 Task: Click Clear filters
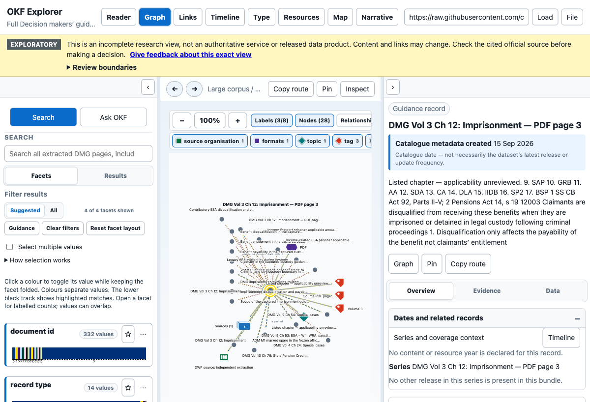click(63, 228)
